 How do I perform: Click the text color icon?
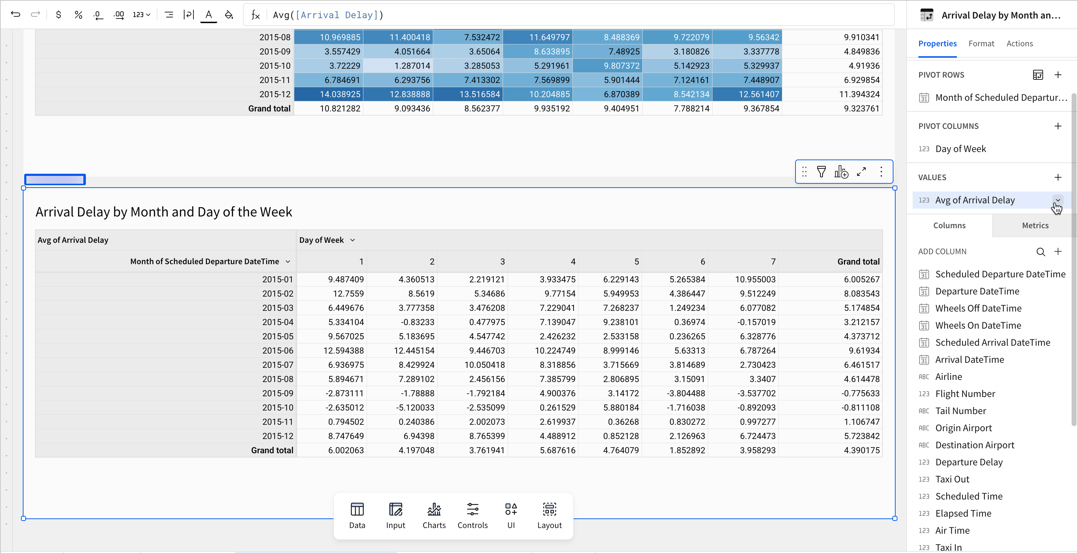[x=208, y=15]
